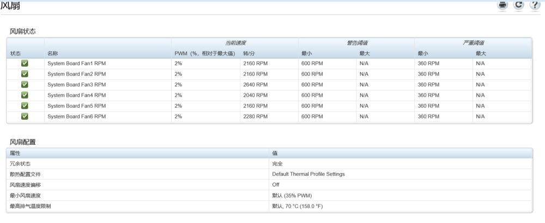Select the System Board Fan4 RPM name

76,95
